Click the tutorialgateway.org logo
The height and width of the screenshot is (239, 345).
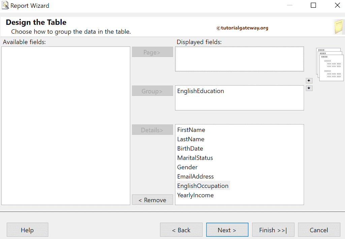click(242, 28)
